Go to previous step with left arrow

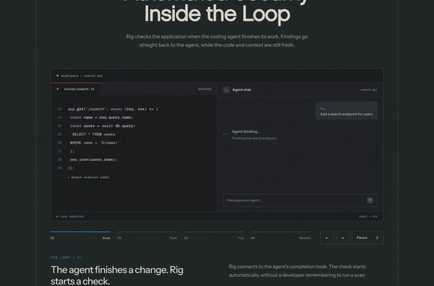point(327,238)
